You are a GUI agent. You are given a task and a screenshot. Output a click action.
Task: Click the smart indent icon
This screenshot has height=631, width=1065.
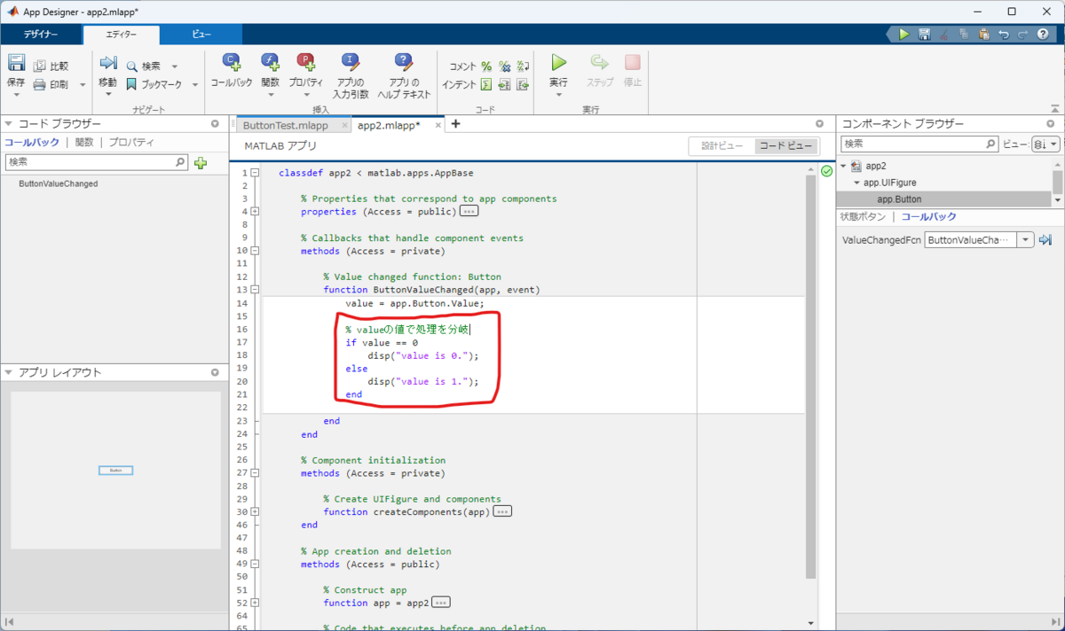486,85
